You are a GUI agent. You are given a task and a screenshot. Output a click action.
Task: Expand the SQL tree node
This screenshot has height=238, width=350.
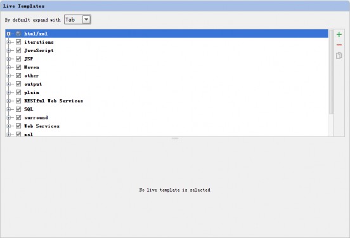8,109
